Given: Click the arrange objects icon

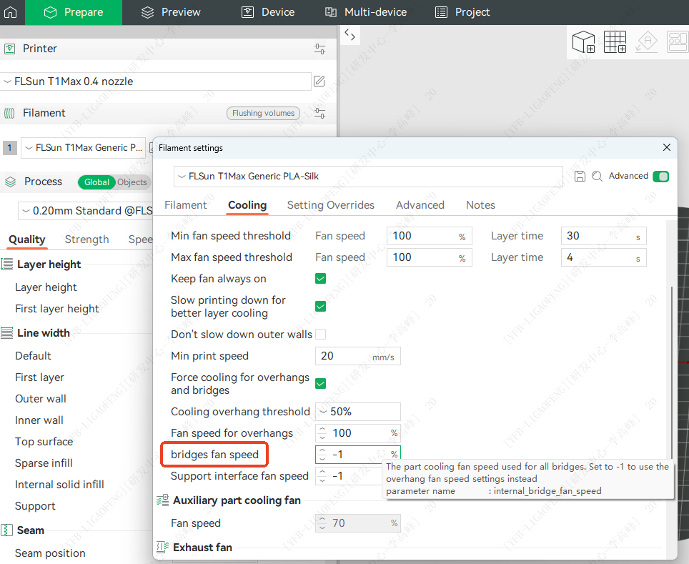Looking at the screenshot, I should 678,41.
